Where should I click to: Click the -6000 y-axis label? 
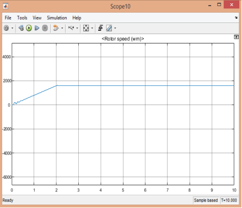[x=7, y=177]
